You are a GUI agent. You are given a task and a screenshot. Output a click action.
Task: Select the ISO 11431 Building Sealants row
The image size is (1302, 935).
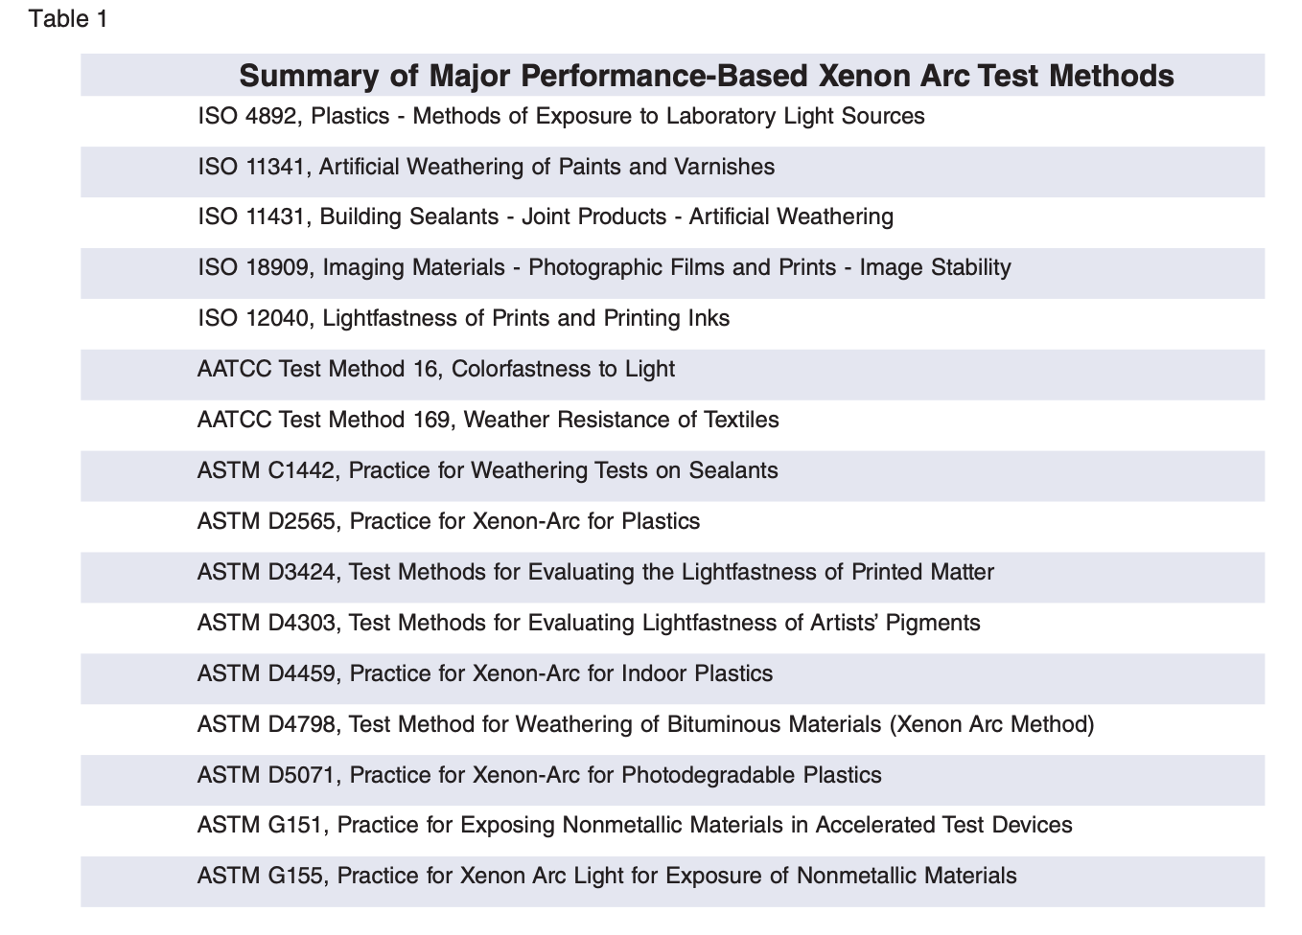pyautogui.click(x=546, y=217)
